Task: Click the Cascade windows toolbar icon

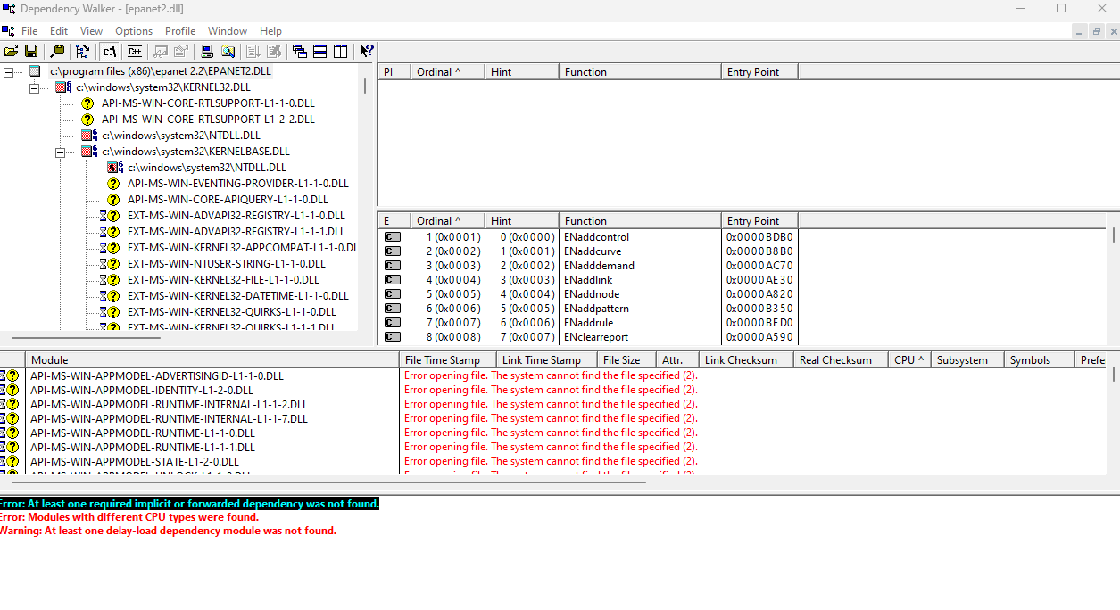Action: coord(300,51)
